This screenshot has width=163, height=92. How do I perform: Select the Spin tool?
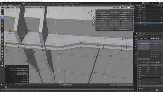tap(2, 54)
